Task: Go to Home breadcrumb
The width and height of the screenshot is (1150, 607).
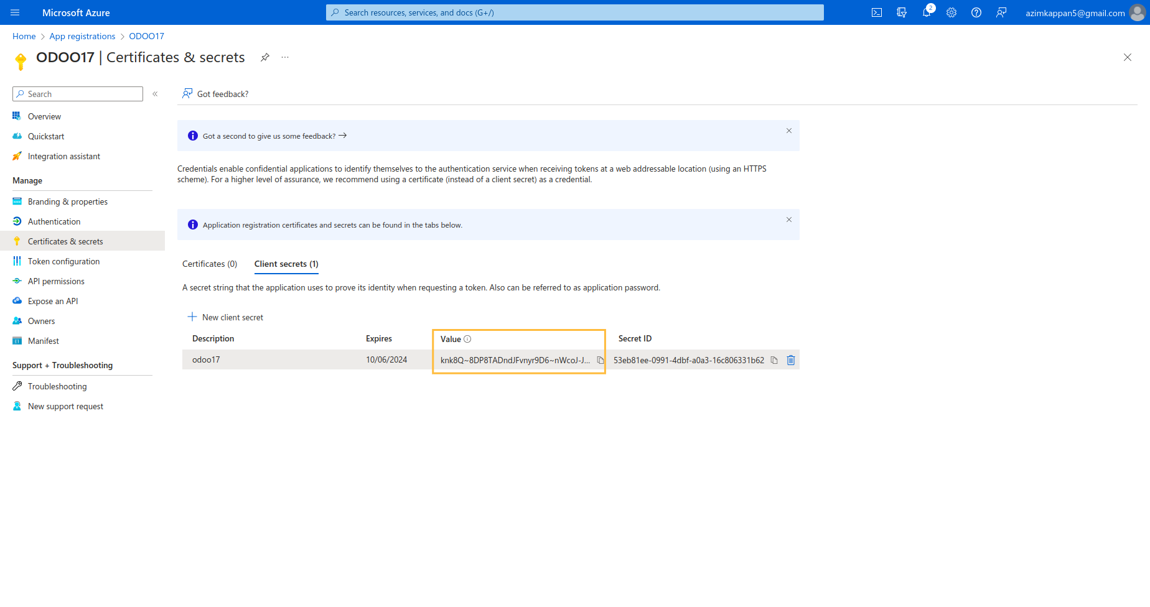Action: click(24, 36)
